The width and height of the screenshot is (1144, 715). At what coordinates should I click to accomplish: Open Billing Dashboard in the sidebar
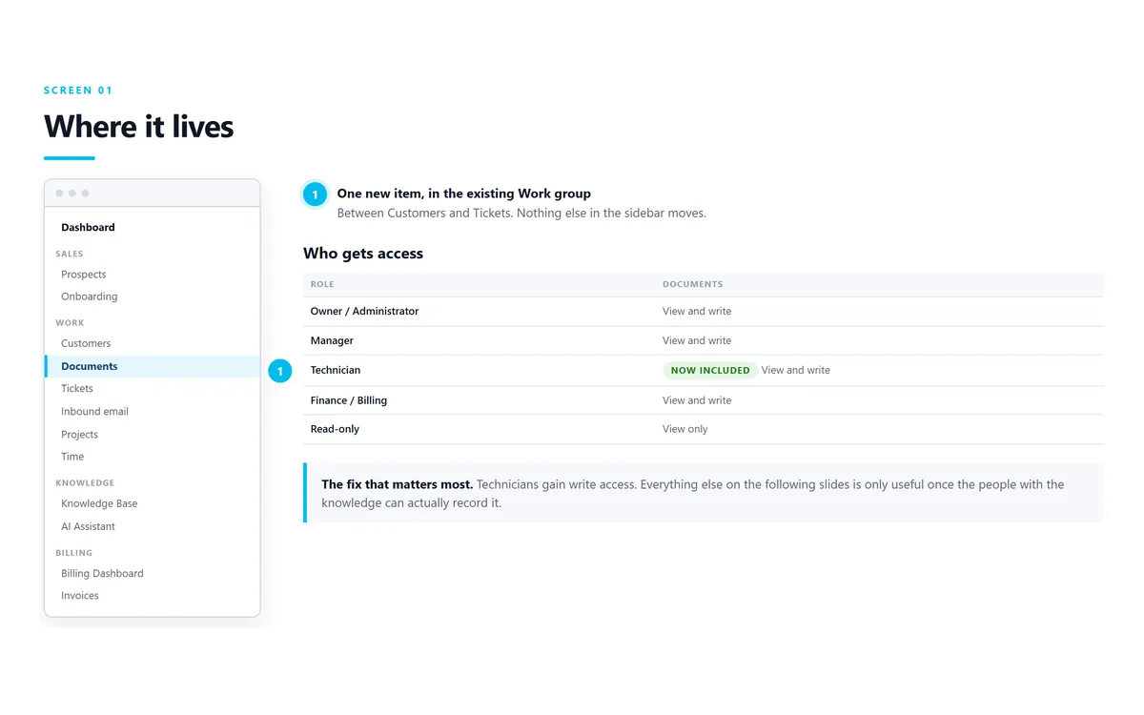pyautogui.click(x=102, y=574)
